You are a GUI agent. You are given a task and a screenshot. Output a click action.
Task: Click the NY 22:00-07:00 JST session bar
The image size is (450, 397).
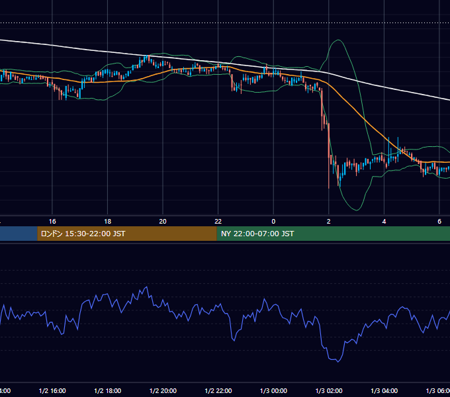tap(334, 234)
